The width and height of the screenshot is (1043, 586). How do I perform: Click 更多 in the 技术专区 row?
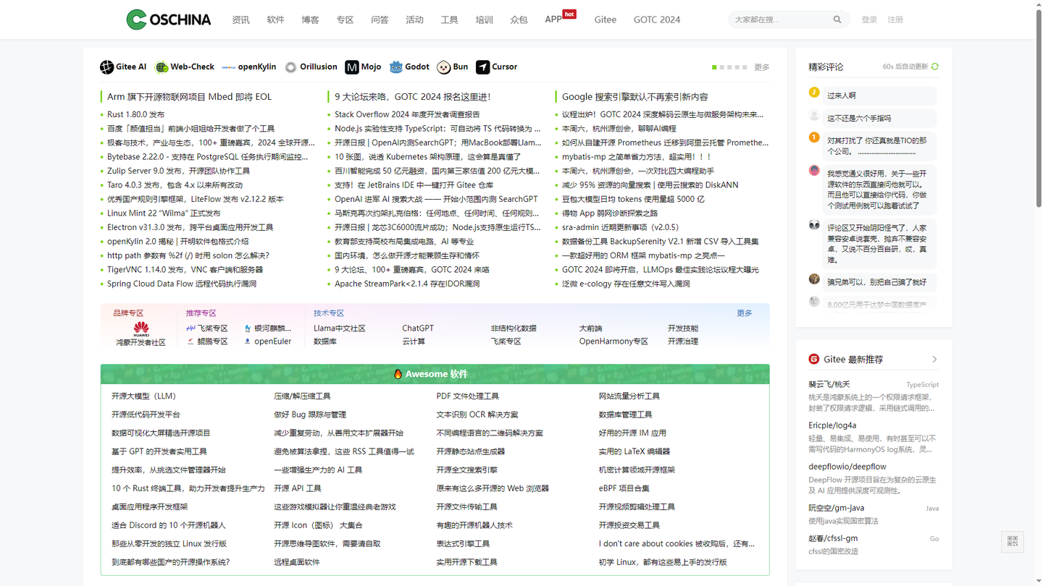pos(745,313)
